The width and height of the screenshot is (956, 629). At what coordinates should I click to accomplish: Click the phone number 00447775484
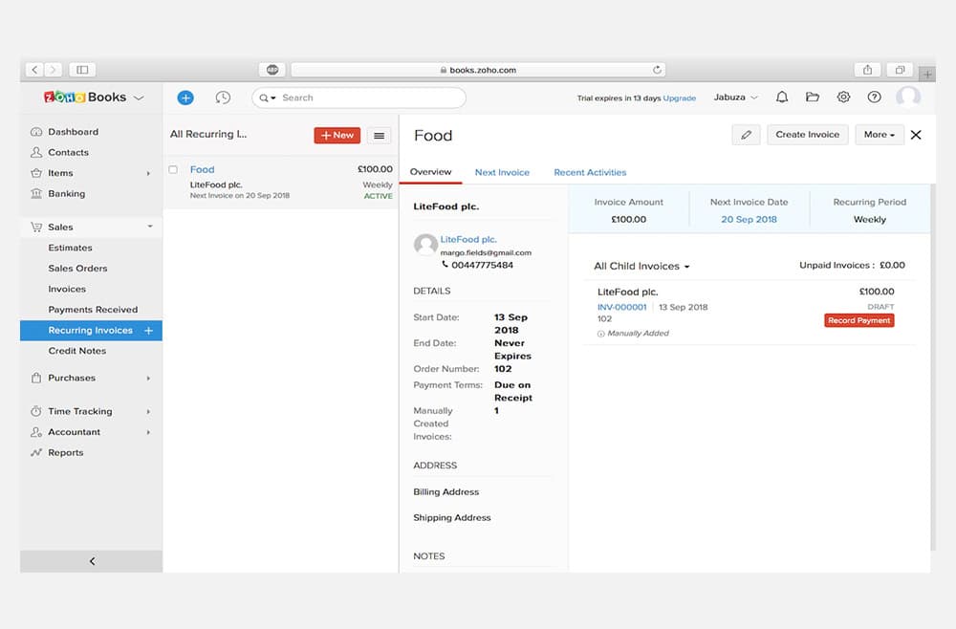tap(482, 265)
